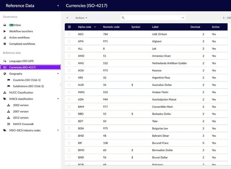This screenshot has width=231, height=169.
Task: Open the table column menu icon
Action: pos(69,27)
